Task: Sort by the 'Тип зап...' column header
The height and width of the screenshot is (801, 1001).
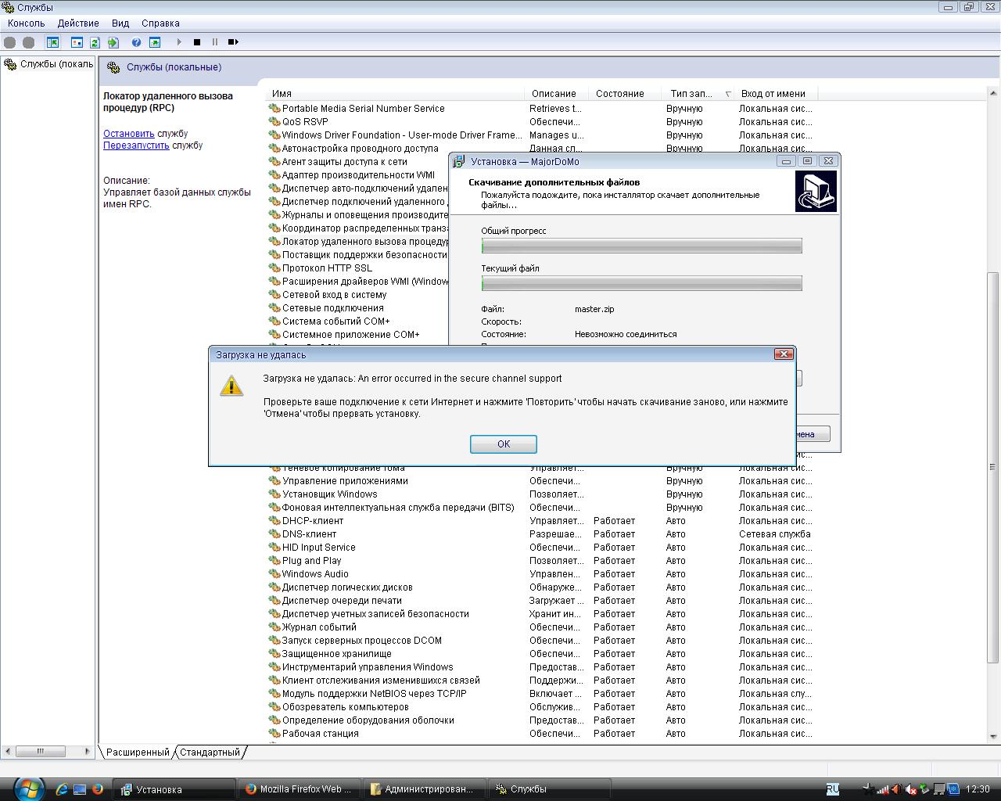Action: point(691,94)
